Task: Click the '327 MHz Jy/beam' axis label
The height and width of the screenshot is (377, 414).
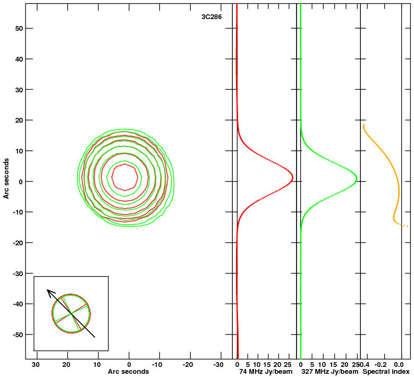Action: (330, 372)
